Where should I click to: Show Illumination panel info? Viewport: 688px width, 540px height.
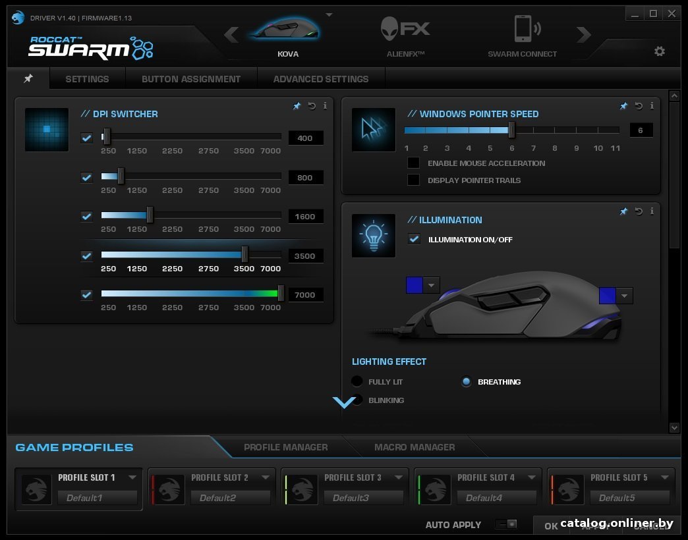click(x=652, y=211)
